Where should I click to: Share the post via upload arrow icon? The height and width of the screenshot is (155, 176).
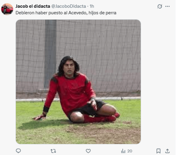[167, 151]
